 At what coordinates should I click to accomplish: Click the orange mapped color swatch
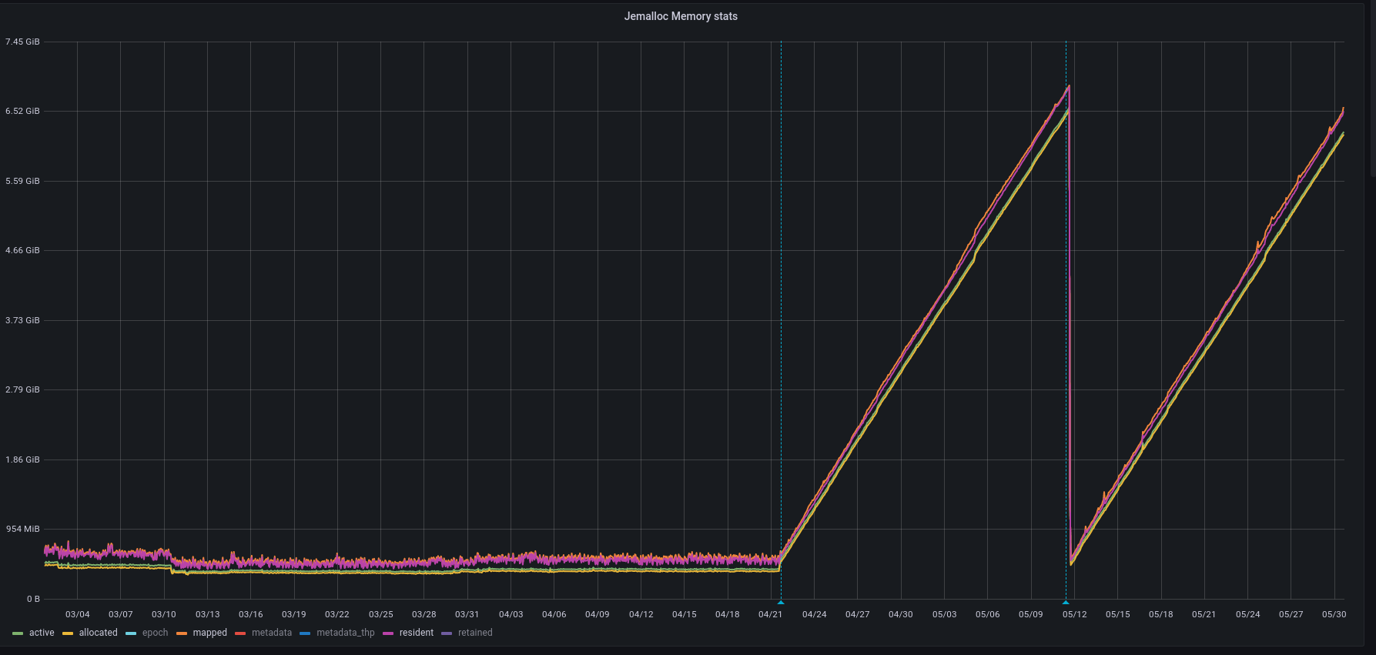tap(182, 633)
